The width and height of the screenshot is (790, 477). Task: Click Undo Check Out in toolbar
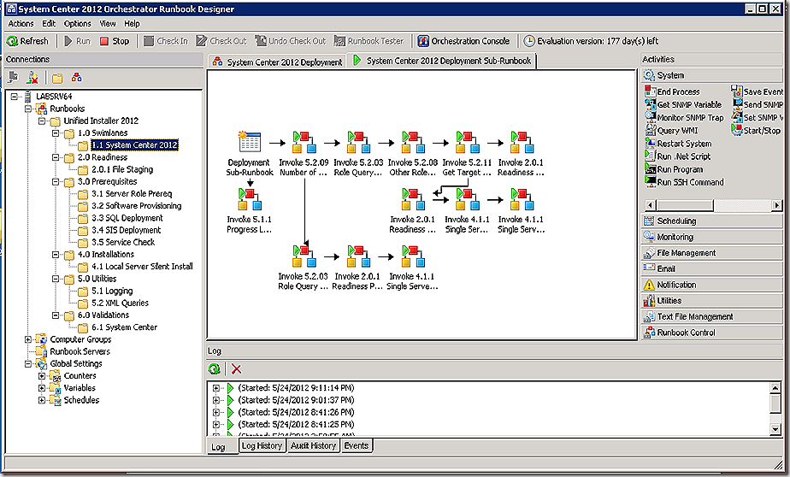click(x=291, y=41)
